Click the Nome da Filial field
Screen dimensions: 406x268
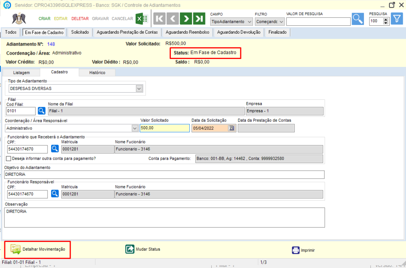pyautogui.click(x=146, y=111)
